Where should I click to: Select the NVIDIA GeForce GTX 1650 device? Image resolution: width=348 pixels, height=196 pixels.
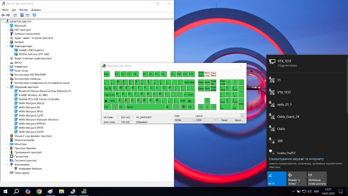pos(34,54)
